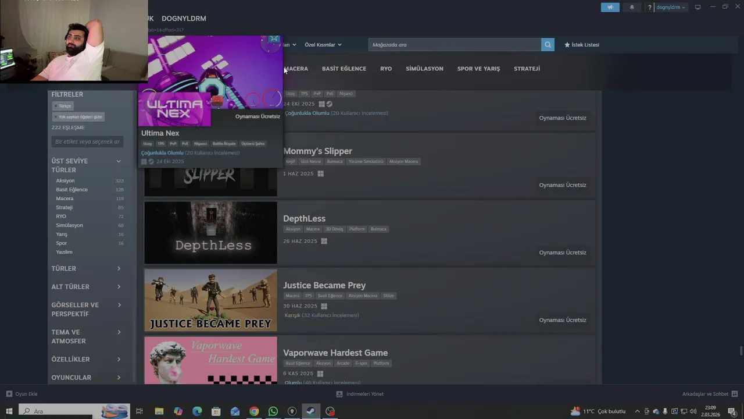Image resolution: width=744 pixels, height=419 pixels.
Task: Select Strateji top tab
Action: point(527,69)
